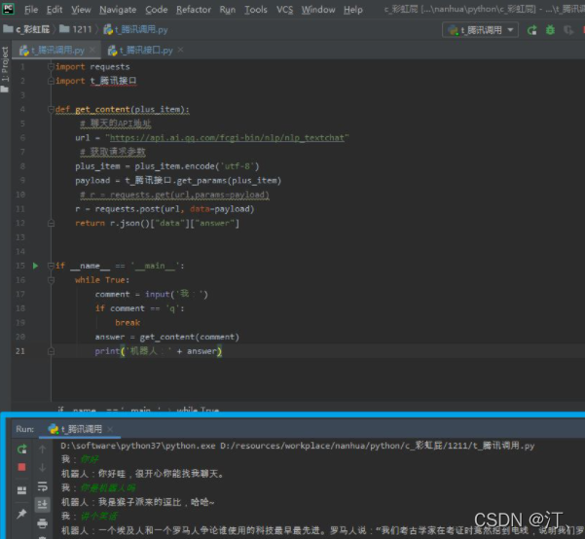Click the 1211 folder in breadcrumb

coord(81,30)
